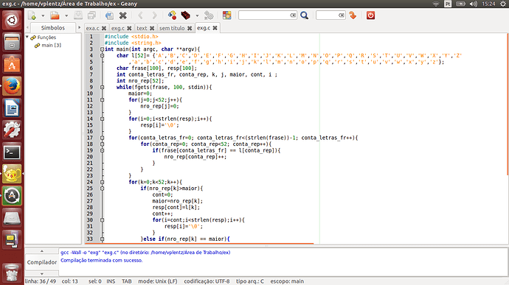509x285 pixels.
Task: Select the Compilador message tab
Action: click(x=42, y=262)
